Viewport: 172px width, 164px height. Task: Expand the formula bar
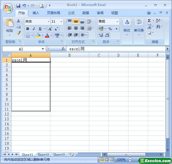[x=167, y=49]
